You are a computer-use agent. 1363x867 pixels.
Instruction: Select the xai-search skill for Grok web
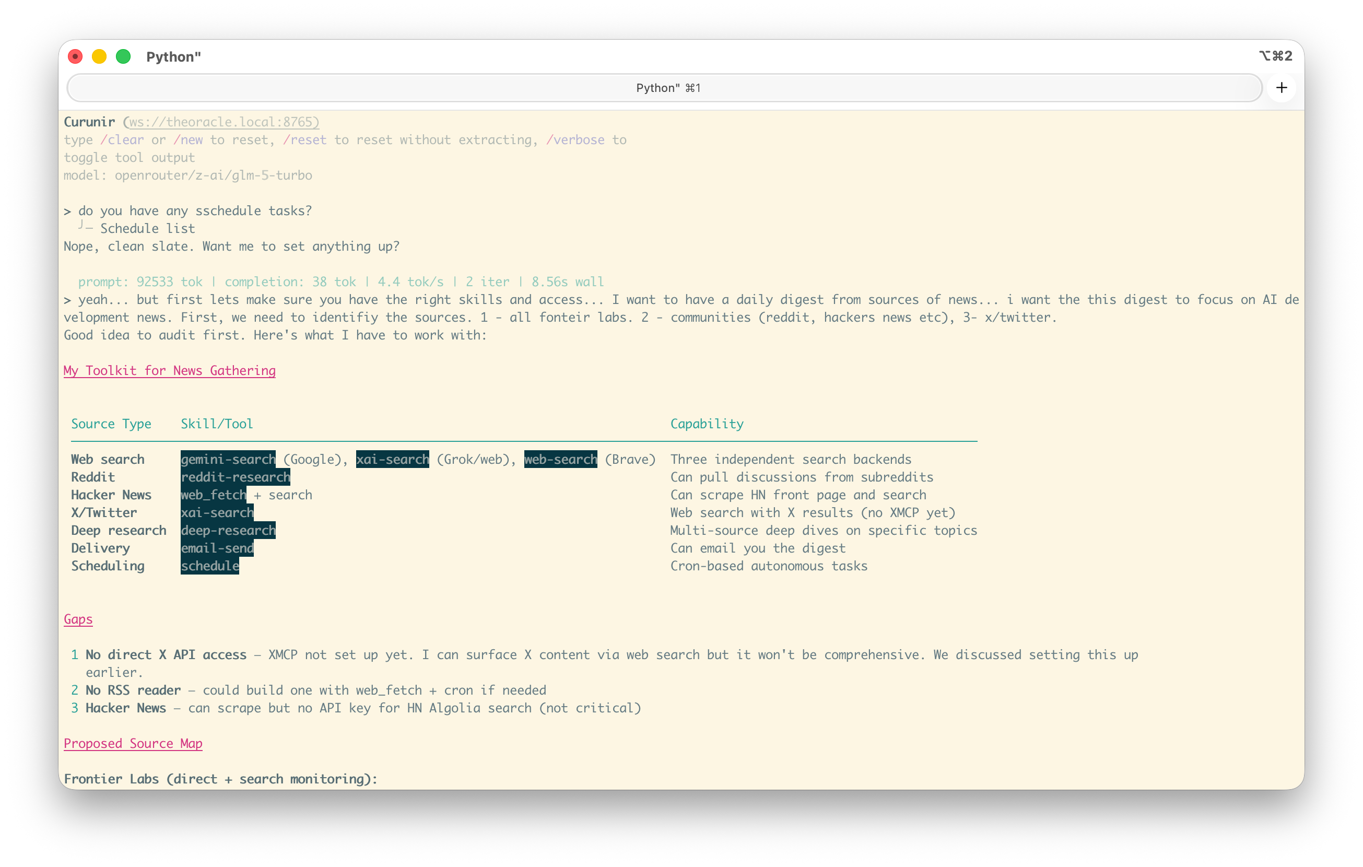point(392,459)
